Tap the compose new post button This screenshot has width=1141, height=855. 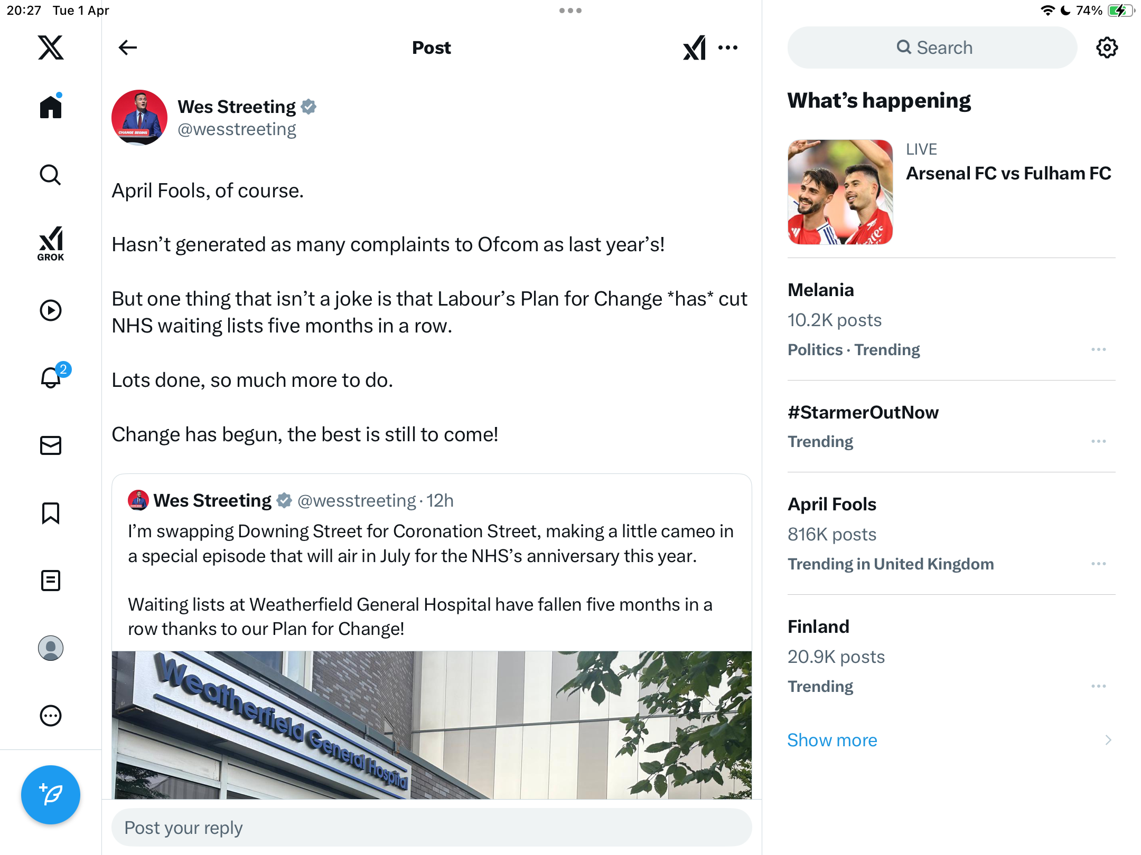pos(51,795)
